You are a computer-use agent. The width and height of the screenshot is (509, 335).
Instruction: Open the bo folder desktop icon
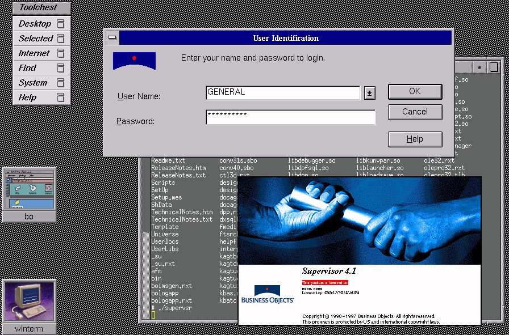tap(28, 189)
